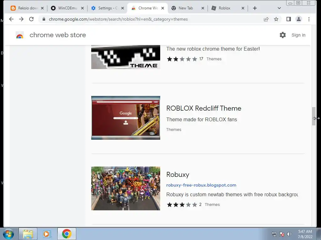Close the Settings tab

coord(123,8)
